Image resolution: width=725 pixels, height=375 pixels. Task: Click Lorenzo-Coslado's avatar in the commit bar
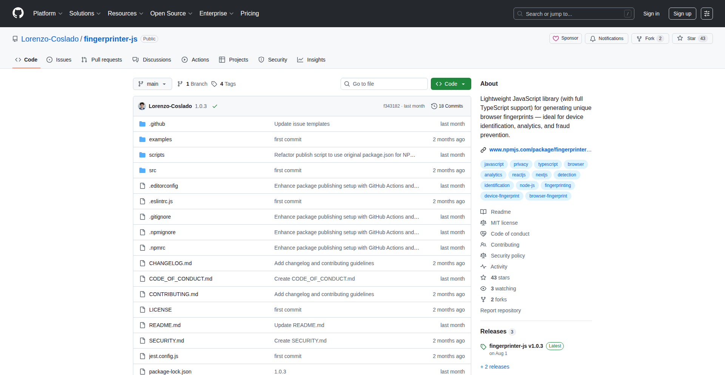[142, 106]
